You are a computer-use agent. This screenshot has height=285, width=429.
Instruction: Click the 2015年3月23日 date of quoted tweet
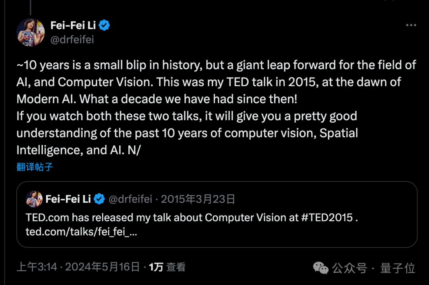(x=198, y=199)
